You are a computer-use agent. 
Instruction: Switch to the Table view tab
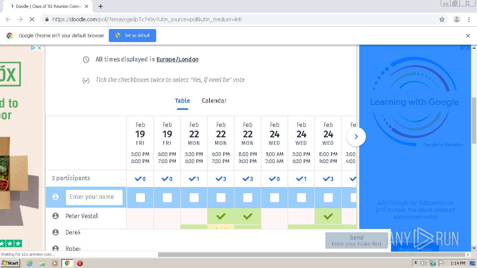pyautogui.click(x=183, y=100)
